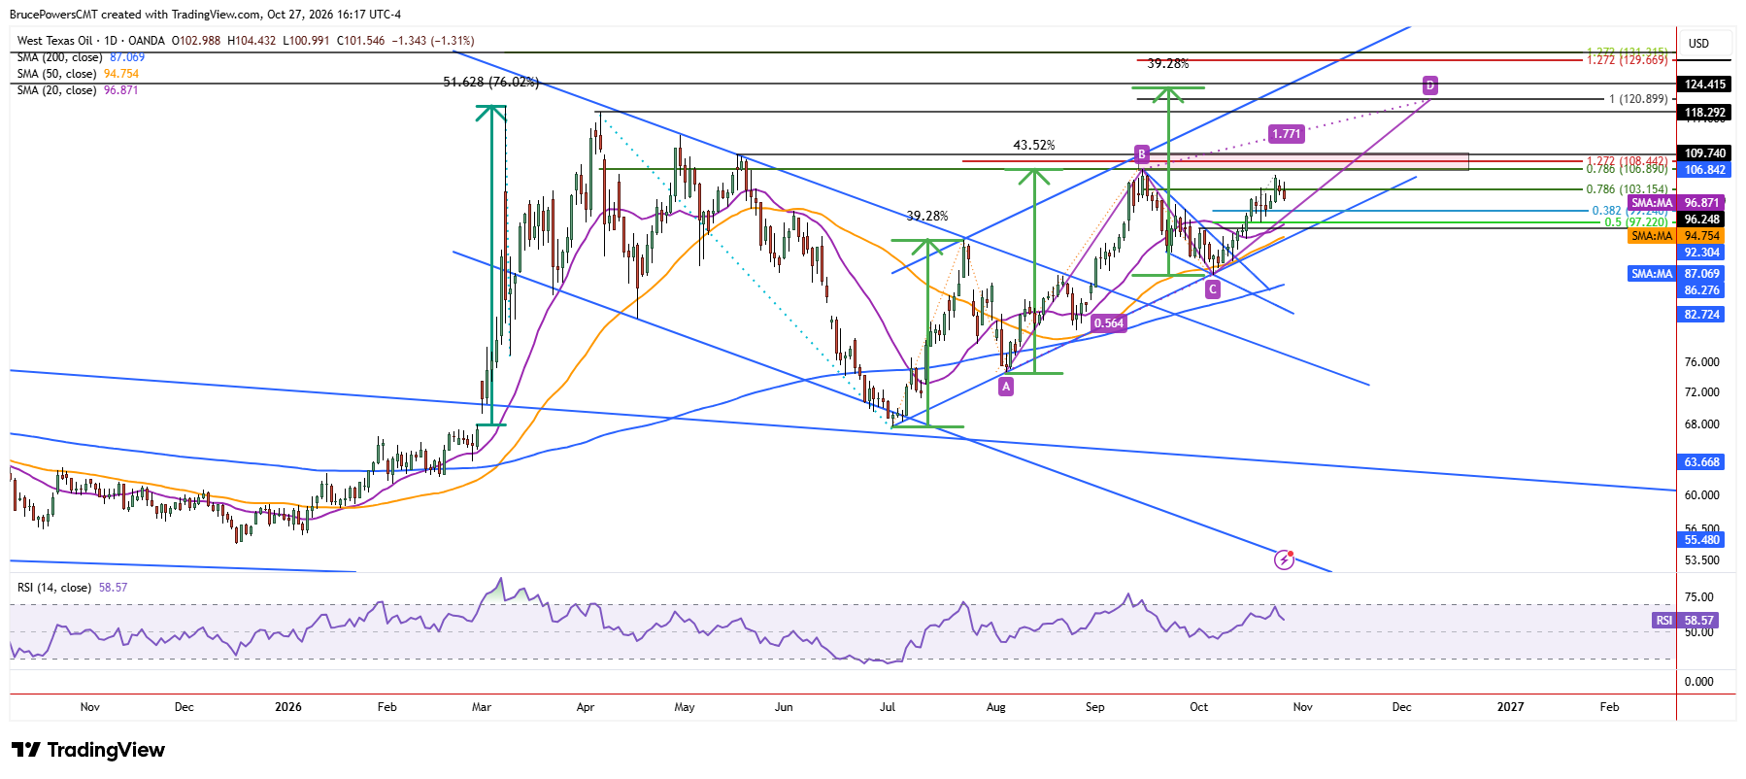Image resolution: width=1746 pixels, height=779 pixels.
Task: Select the purple point label B
Action: click(1142, 153)
